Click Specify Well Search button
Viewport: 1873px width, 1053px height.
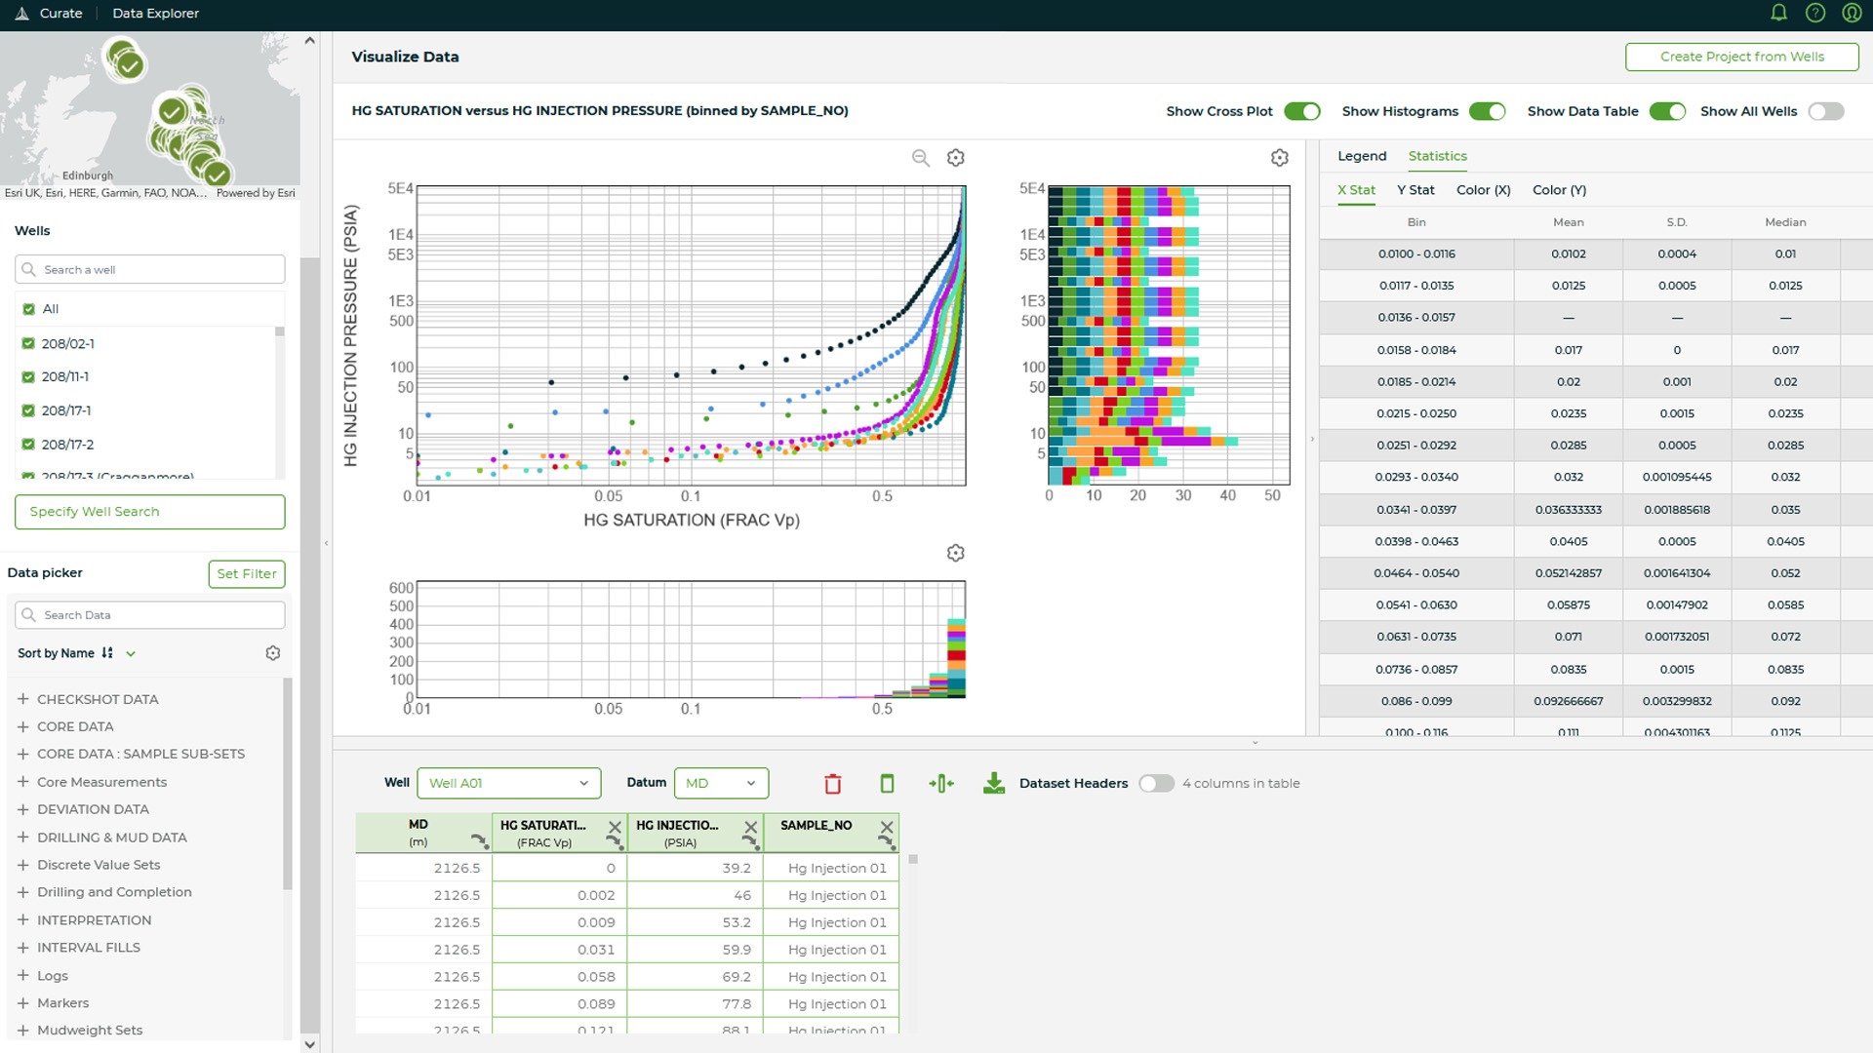150,512
